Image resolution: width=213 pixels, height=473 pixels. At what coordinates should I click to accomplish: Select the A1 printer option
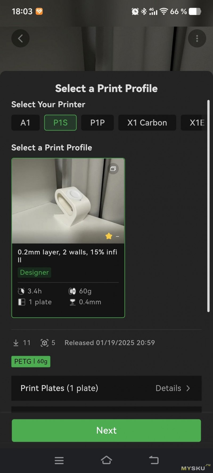click(x=25, y=123)
